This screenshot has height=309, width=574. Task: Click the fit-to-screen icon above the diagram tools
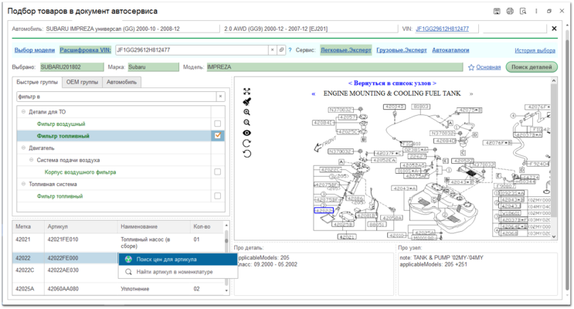click(247, 91)
